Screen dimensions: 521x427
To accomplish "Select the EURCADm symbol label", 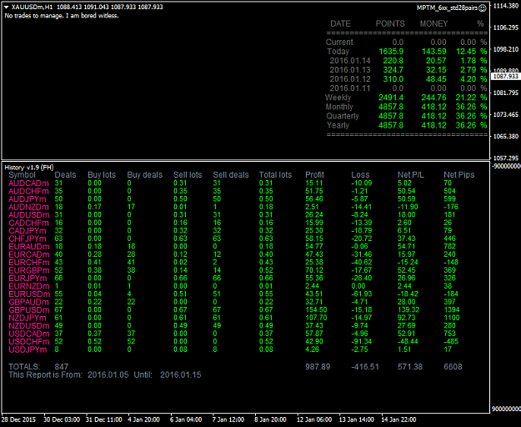I will 29,254.
